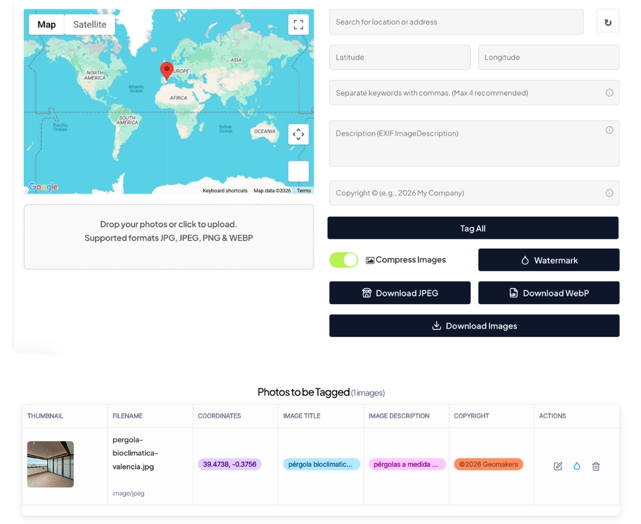Open the pergola photo thumbnail

[x=51, y=464]
